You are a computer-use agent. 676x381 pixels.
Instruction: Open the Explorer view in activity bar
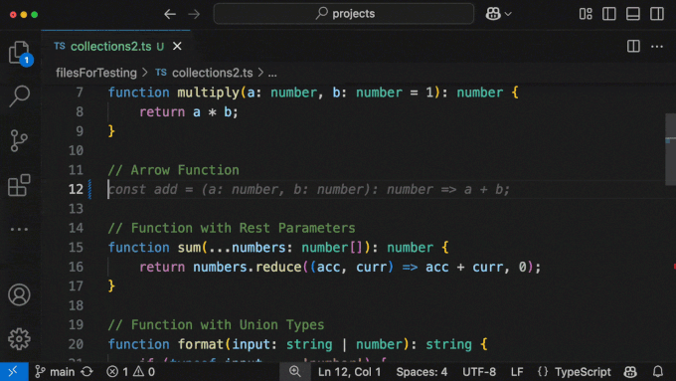pos(20,53)
